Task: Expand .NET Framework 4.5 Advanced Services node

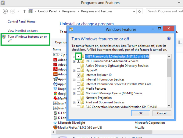Action: pos(74,61)
